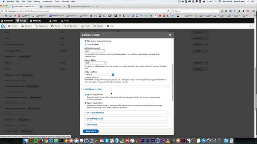The image size is (257, 144).
Task: Open the Content admin menu
Action: tap(13, 26)
